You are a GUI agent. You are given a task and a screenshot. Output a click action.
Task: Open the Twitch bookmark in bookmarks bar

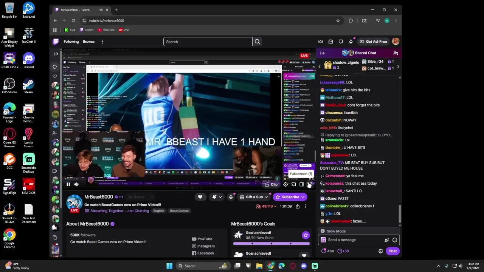coord(86,30)
